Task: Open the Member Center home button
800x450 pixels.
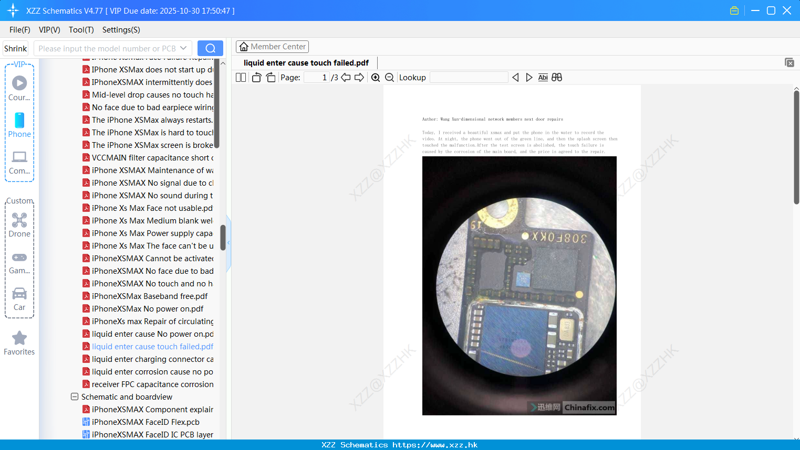Action: click(x=272, y=47)
